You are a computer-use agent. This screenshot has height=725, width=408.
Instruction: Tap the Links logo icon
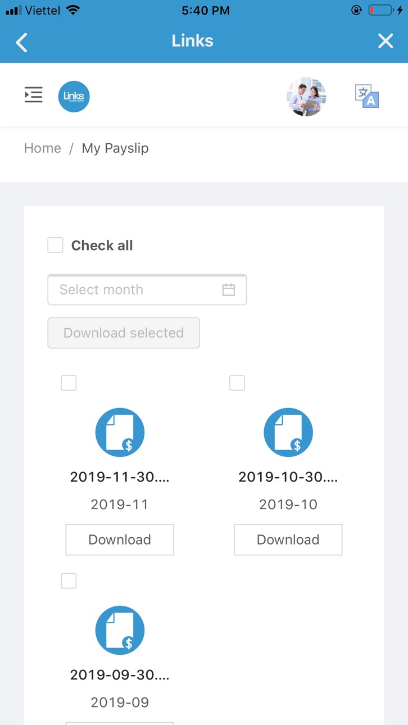click(x=74, y=96)
